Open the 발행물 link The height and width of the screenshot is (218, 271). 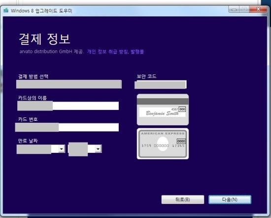[x=137, y=52]
